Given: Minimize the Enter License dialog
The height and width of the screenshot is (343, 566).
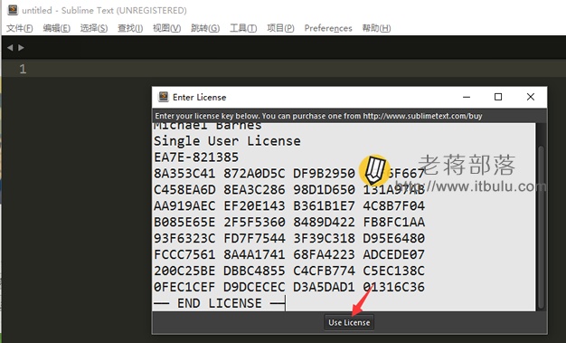Looking at the screenshot, I should click(x=467, y=97).
